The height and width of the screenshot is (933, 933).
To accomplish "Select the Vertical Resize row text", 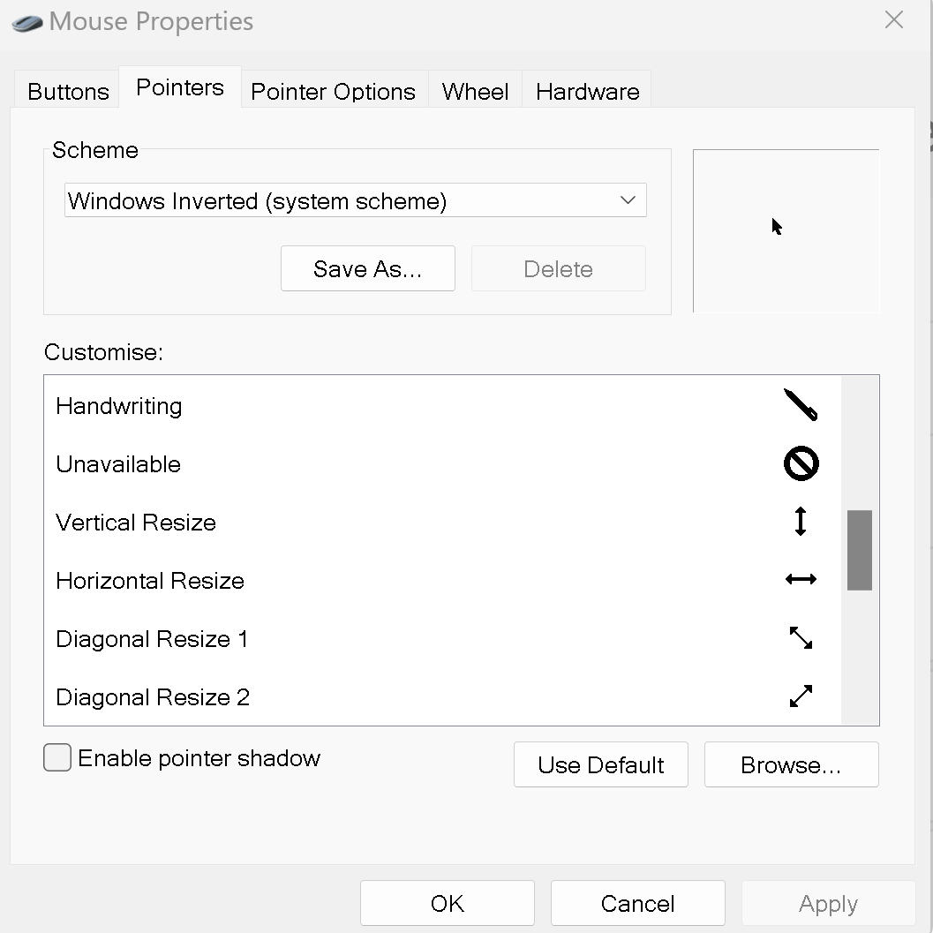I will pyautogui.click(x=136, y=523).
